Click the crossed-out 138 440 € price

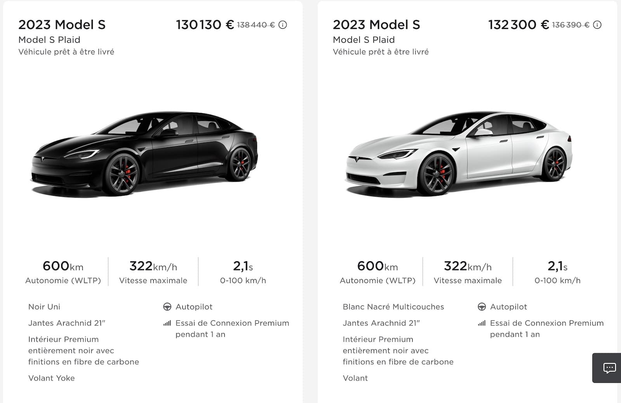pos(256,25)
